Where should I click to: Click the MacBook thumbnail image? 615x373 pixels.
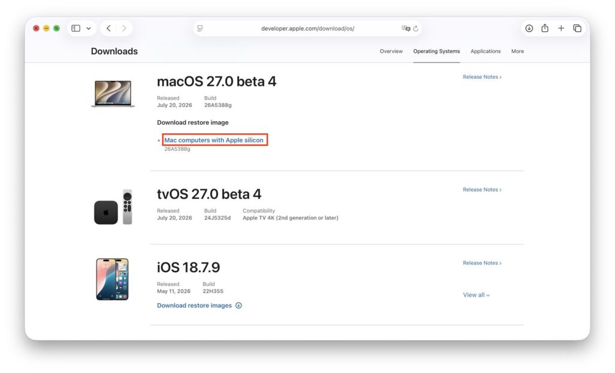coord(113,94)
